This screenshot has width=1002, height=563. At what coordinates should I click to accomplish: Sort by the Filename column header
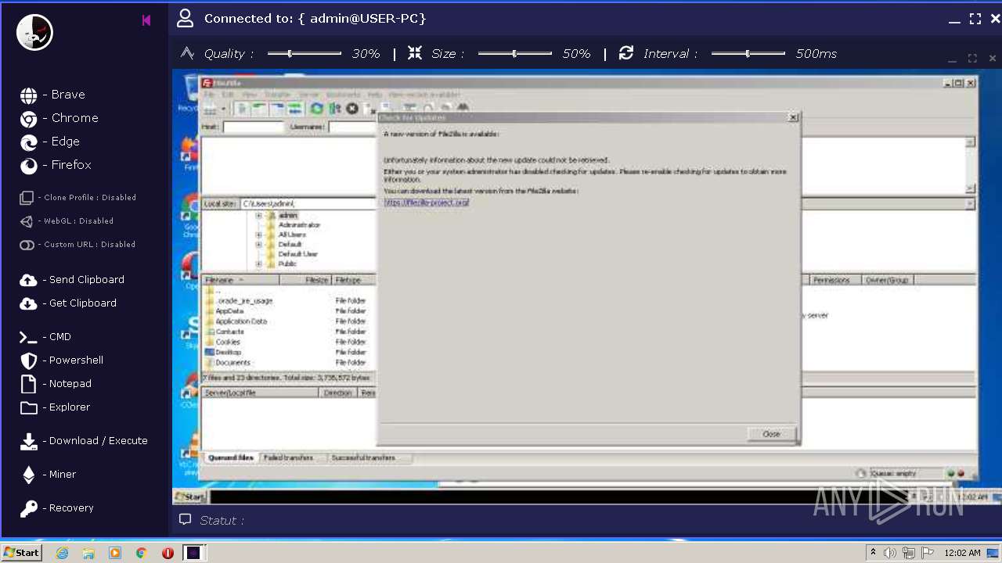(x=240, y=280)
